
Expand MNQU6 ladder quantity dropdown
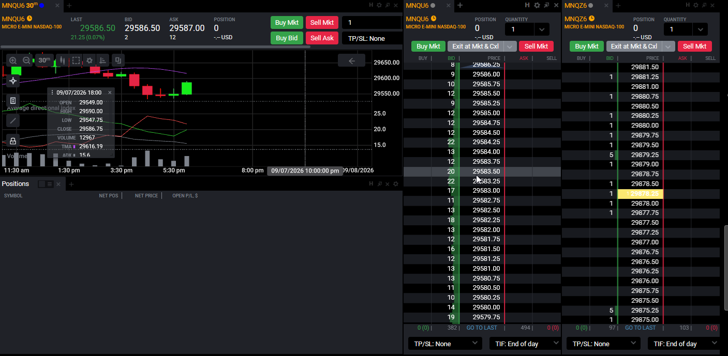tap(542, 29)
